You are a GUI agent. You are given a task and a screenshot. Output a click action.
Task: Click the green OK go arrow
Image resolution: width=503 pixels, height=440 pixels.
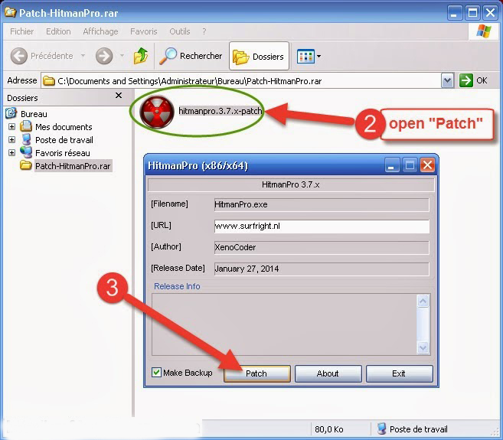[465, 80]
